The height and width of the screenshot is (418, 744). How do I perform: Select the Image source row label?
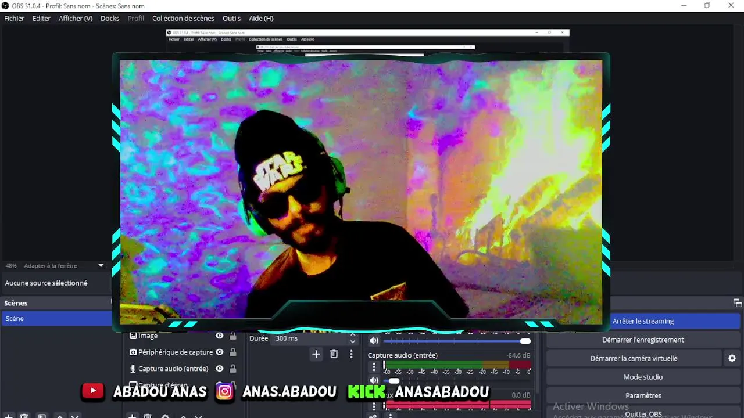tap(148, 336)
